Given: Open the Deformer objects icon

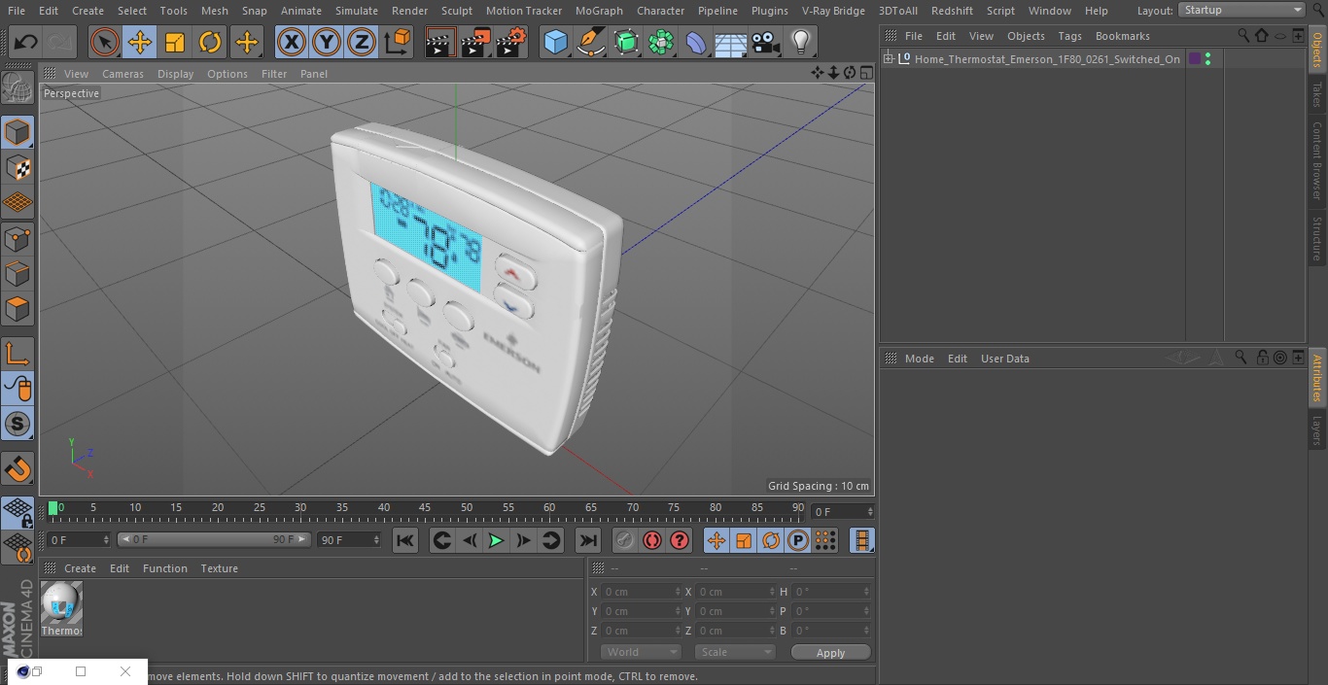Looking at the screenshot, I should [x=696, y=43].
